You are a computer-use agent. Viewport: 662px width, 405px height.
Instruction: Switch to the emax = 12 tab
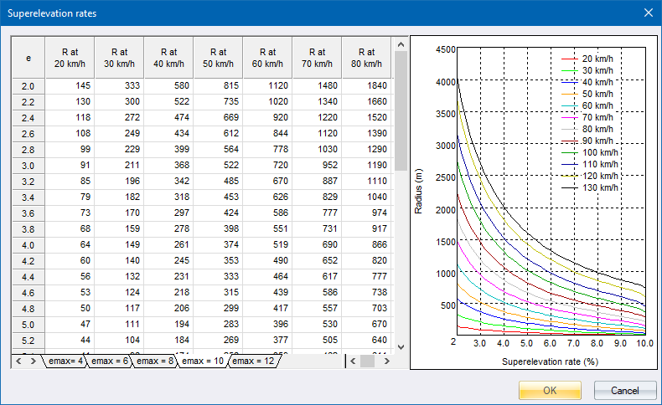(x=254, y=361)
